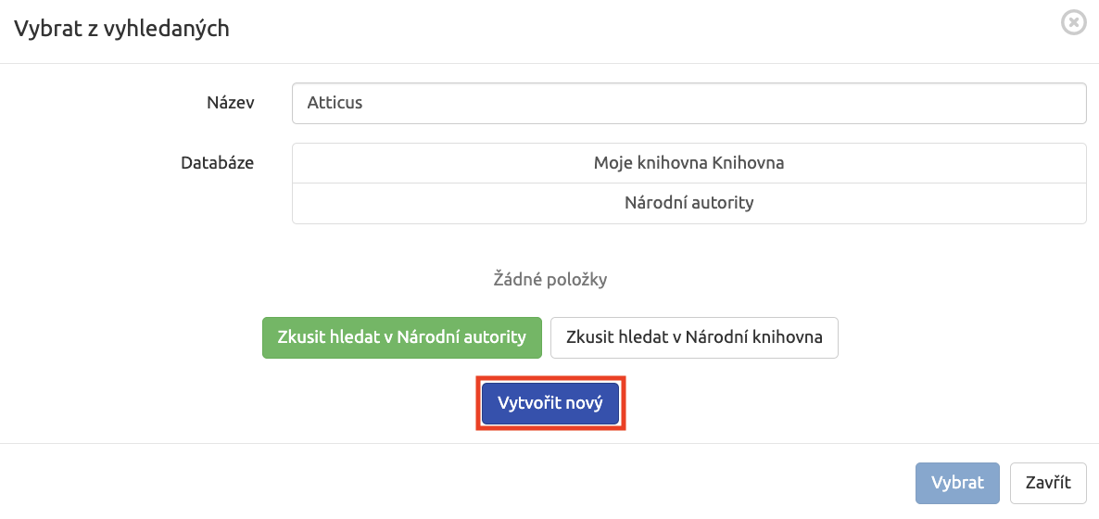Click green Zkusit hledat v Národní autority

tap(401, 337)
